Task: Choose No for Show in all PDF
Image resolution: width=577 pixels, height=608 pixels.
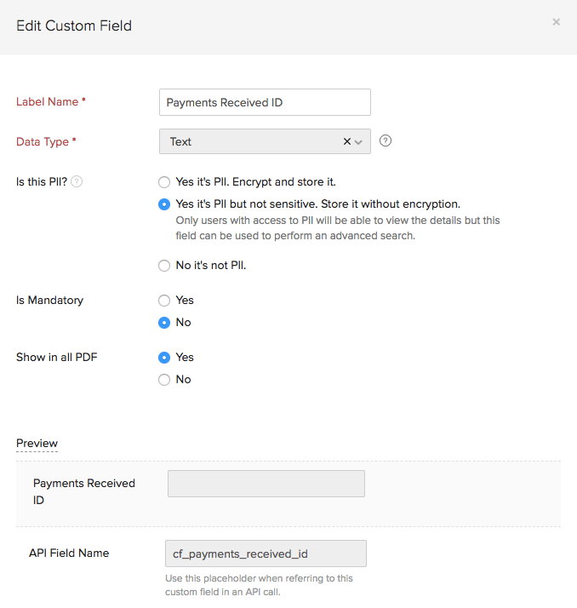Action: point(164,380)
